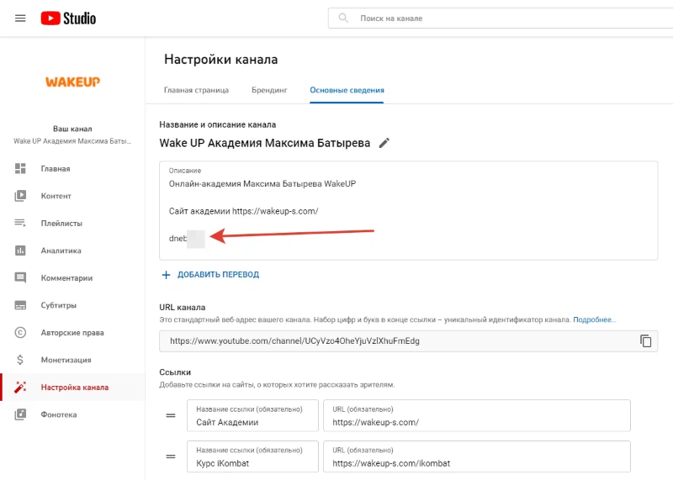Image resolution: width=673 pixels, height=480 pixels.
Task: Click inside the Описание text area
Action: tap(408, 210)
